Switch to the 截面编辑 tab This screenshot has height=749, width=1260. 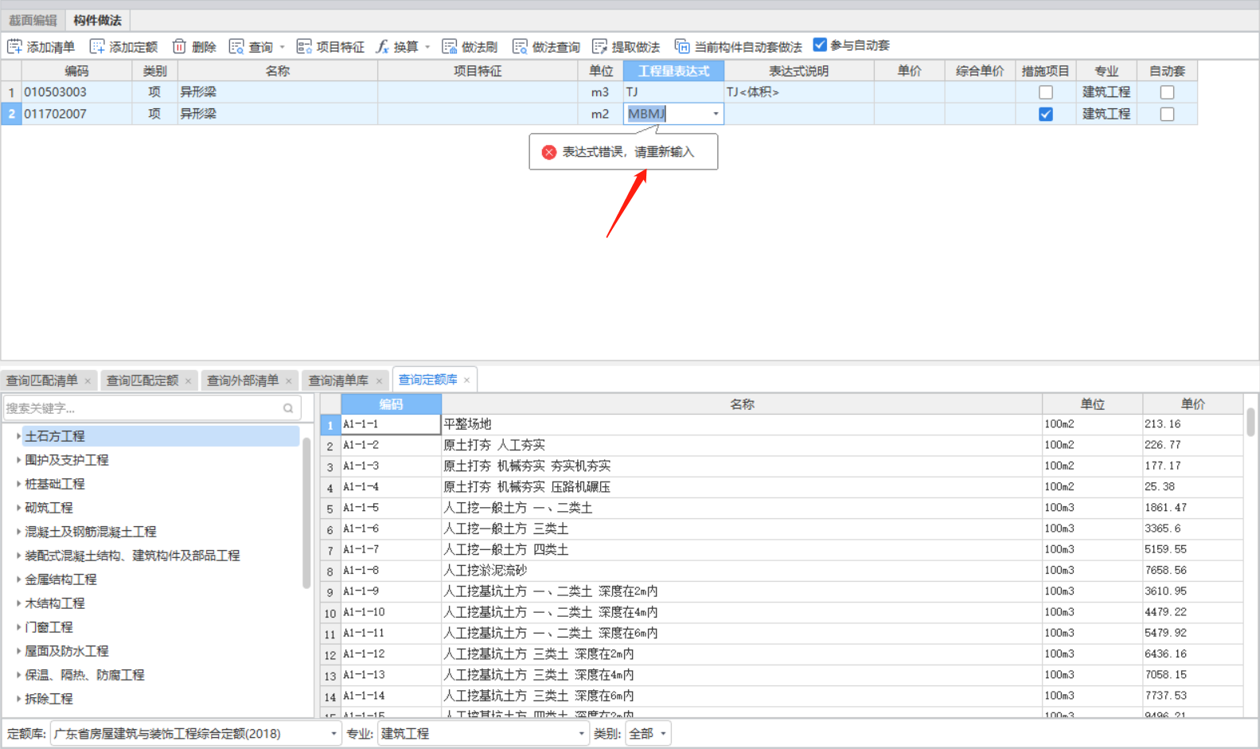click(33, 21)
